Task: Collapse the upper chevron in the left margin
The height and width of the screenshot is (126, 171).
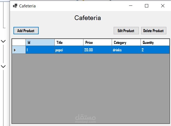Action: (x=3, y=41)
